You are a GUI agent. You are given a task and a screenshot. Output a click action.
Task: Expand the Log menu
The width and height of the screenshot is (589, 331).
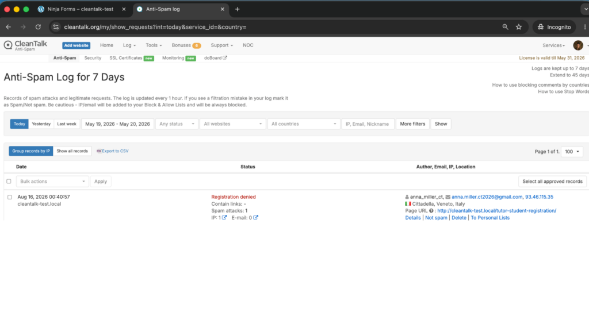click(129, 45)
